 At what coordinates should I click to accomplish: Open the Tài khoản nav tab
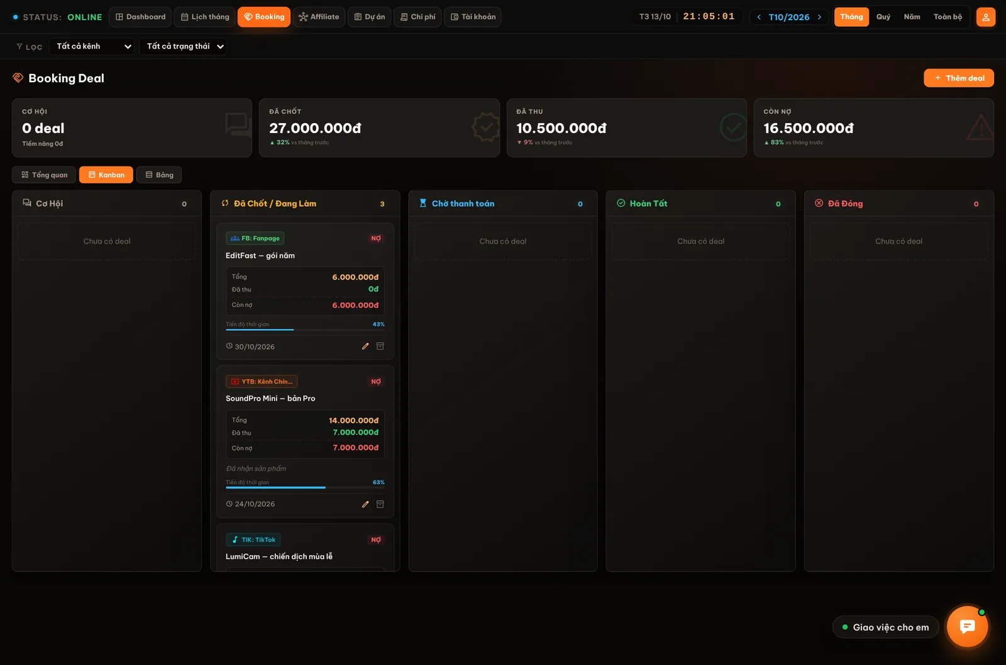coord(473,17)
